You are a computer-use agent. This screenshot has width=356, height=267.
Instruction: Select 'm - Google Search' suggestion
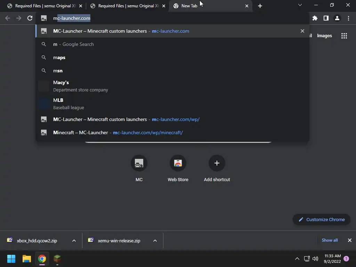(172, 44)
